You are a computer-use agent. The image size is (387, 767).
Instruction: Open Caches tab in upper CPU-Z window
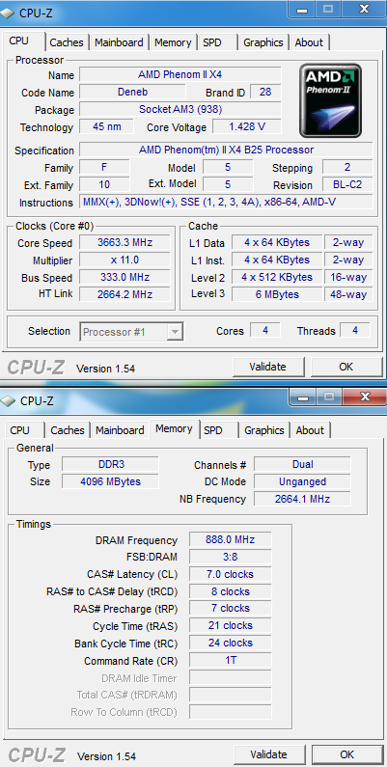point(67,42)
